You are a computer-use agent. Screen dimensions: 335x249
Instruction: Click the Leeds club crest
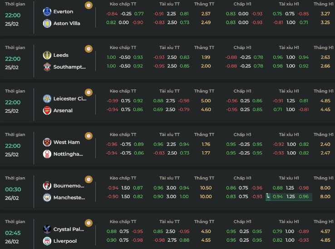(47, 55)
